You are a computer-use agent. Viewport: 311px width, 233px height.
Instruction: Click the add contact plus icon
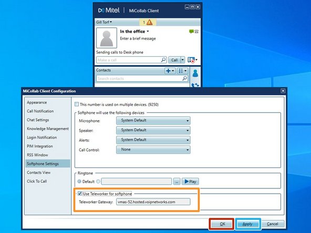[170, 71]
